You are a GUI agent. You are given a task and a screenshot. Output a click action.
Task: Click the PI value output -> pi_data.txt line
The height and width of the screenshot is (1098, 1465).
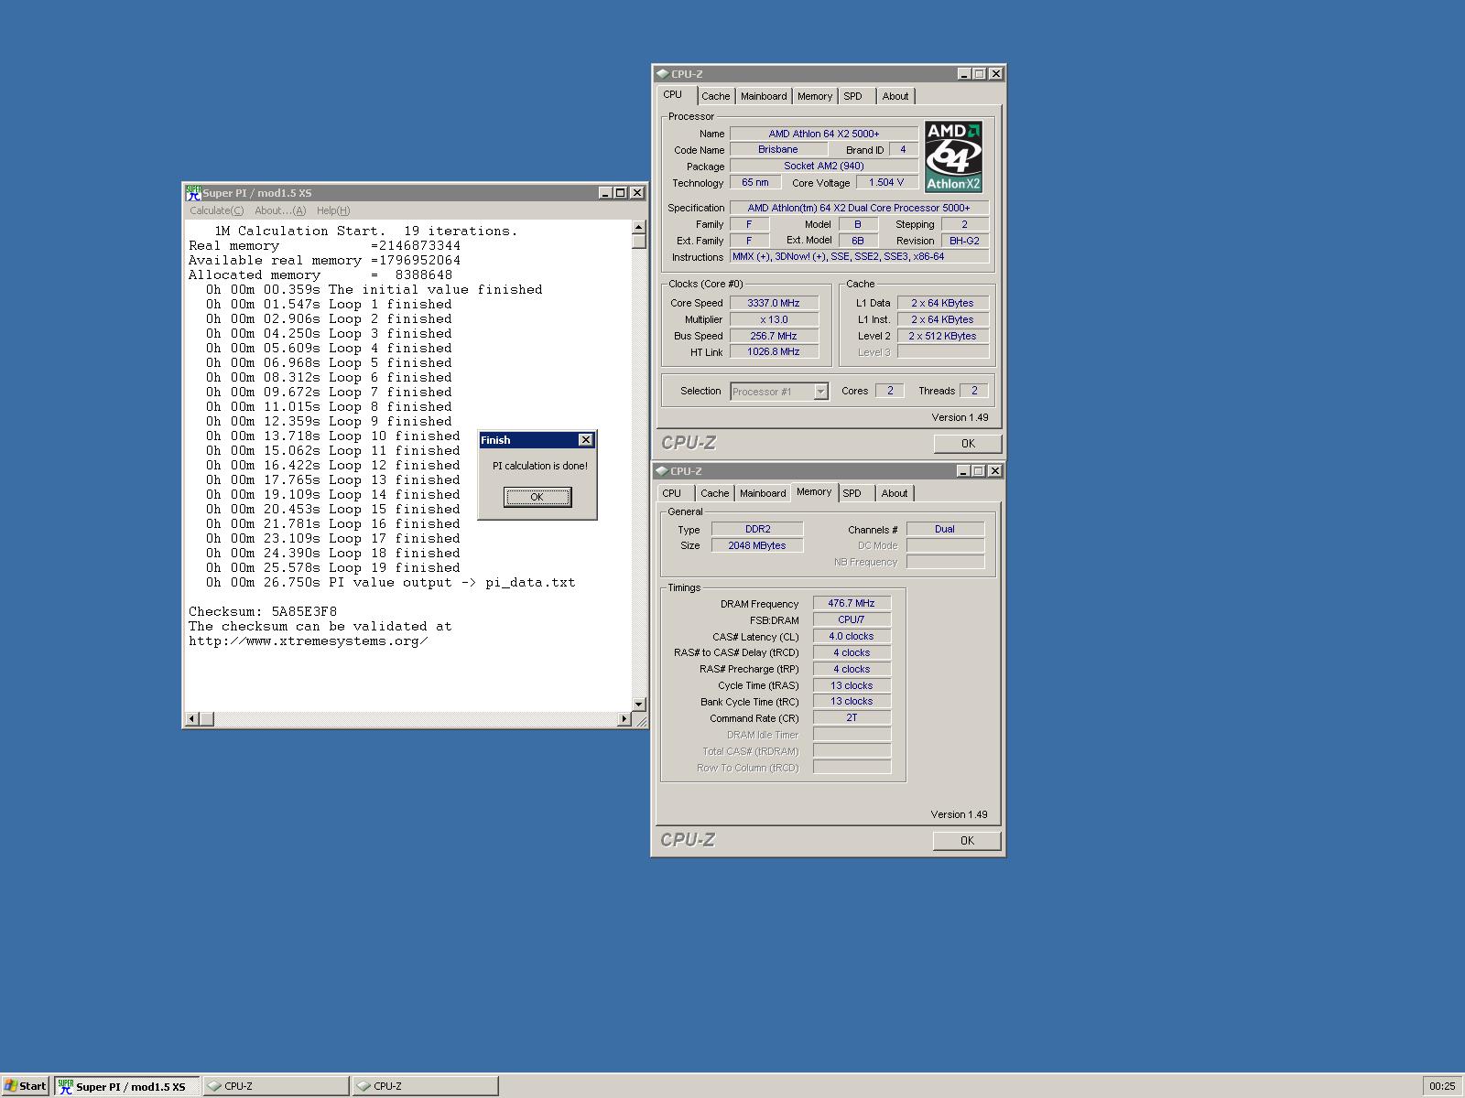click(x=391, y=583)
